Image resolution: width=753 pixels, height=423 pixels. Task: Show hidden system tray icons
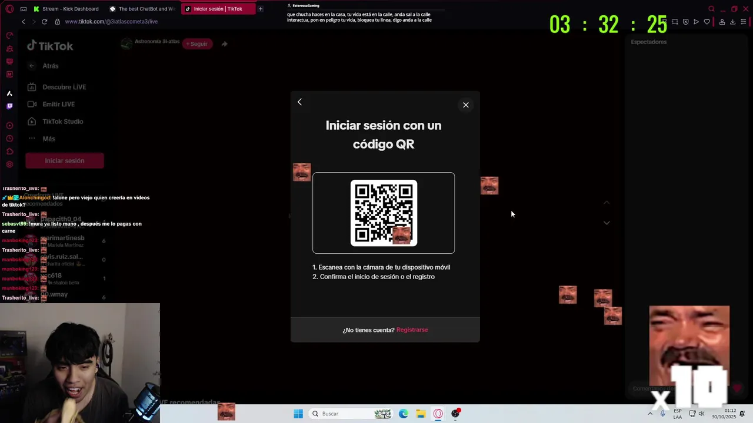tap(650, 414)
